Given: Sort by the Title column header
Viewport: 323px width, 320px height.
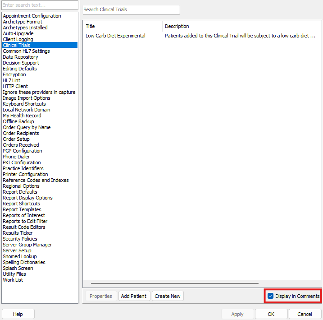Looking at the screenshot, I should tap(123, 26).
